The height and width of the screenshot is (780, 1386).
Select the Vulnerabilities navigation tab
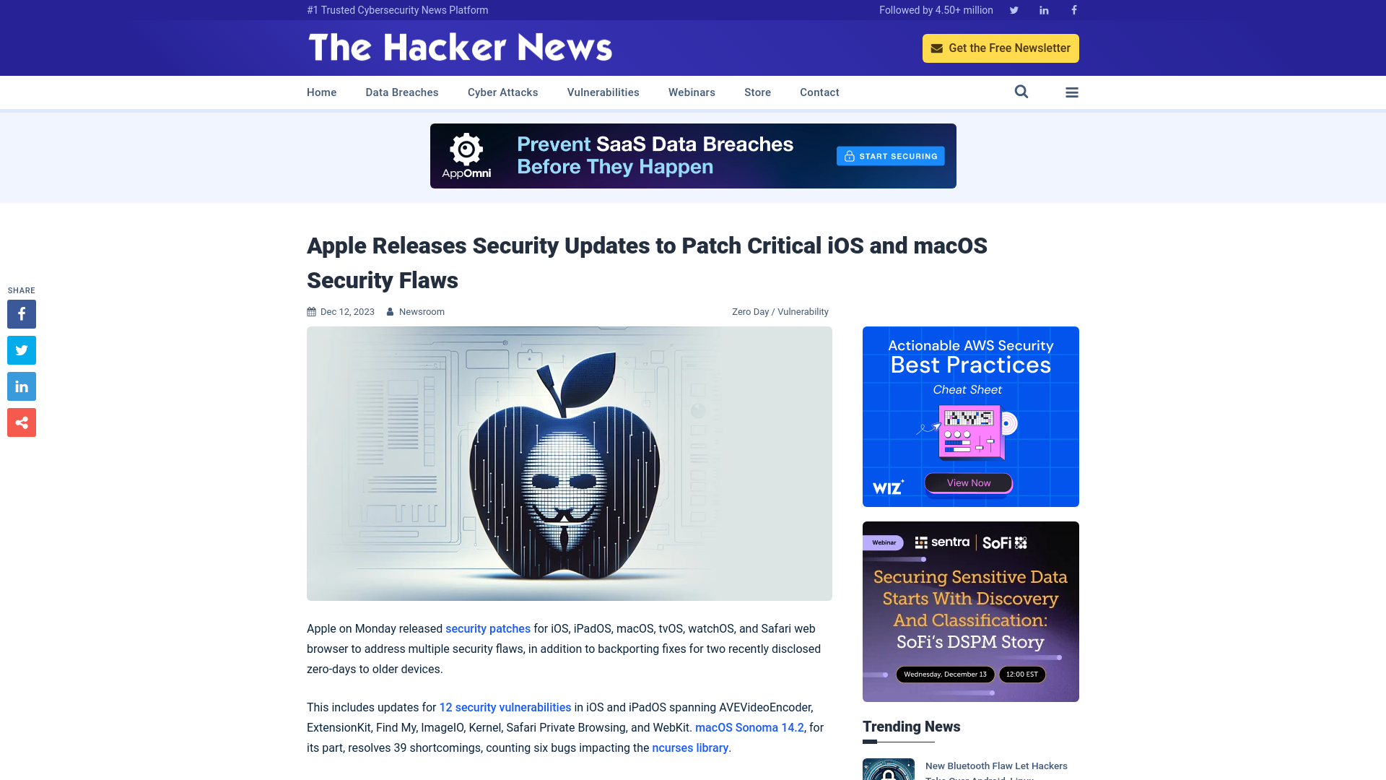(x=603, y=92)
